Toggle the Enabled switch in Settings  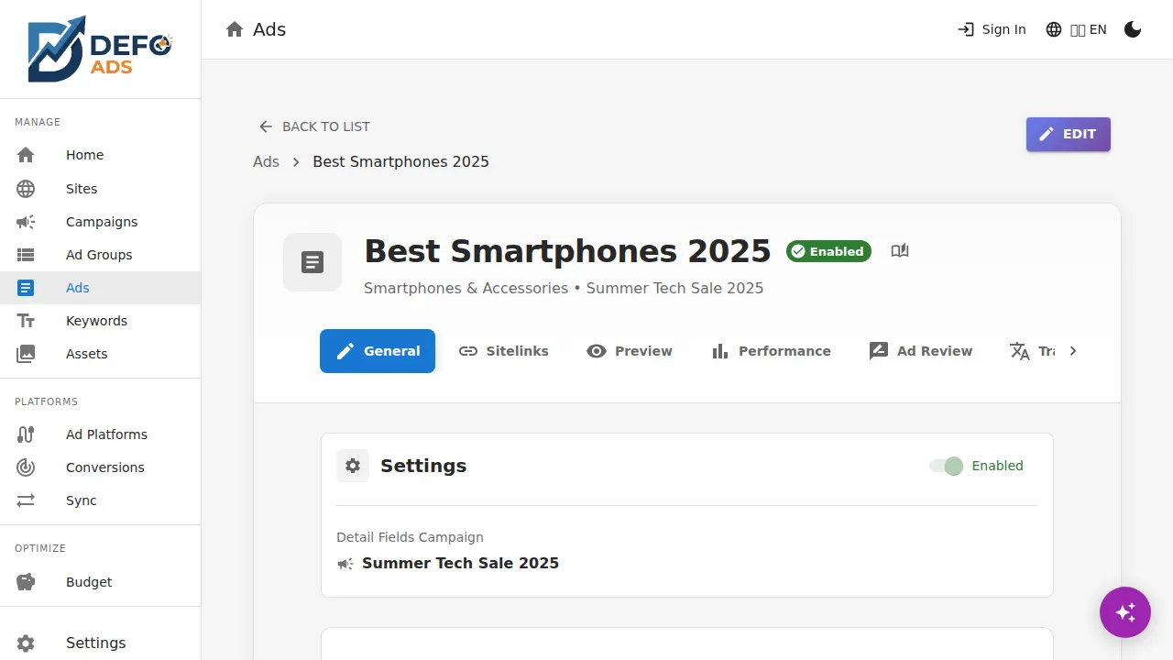[947, 466]
